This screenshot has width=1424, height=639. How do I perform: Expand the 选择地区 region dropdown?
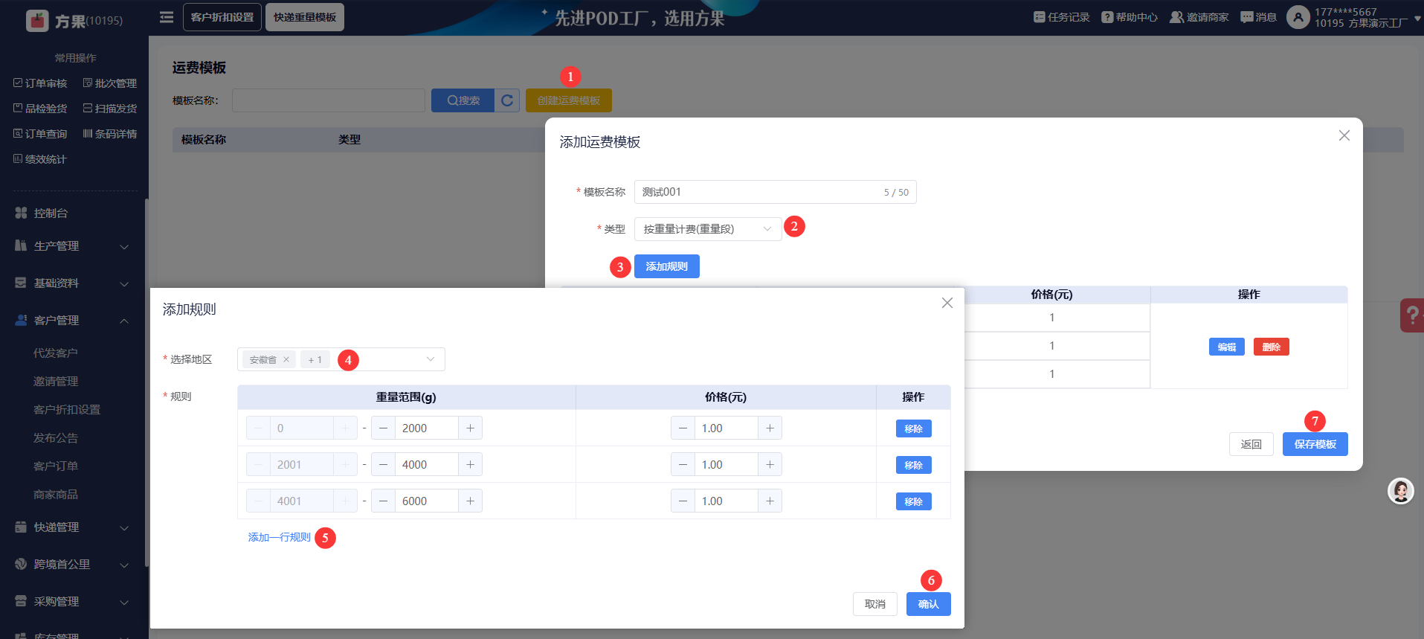(x=430, y=359)
